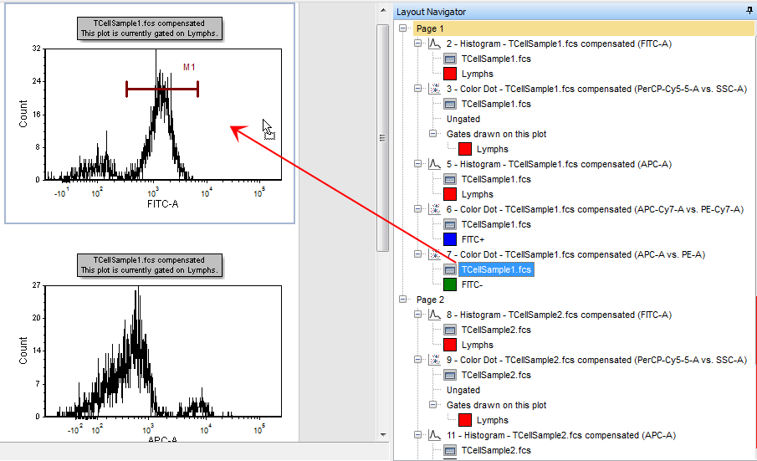The width and height of the screenshot is (757, 461).
Task: Click the blue FITC+ gate swatch
Action: [449, 239]
